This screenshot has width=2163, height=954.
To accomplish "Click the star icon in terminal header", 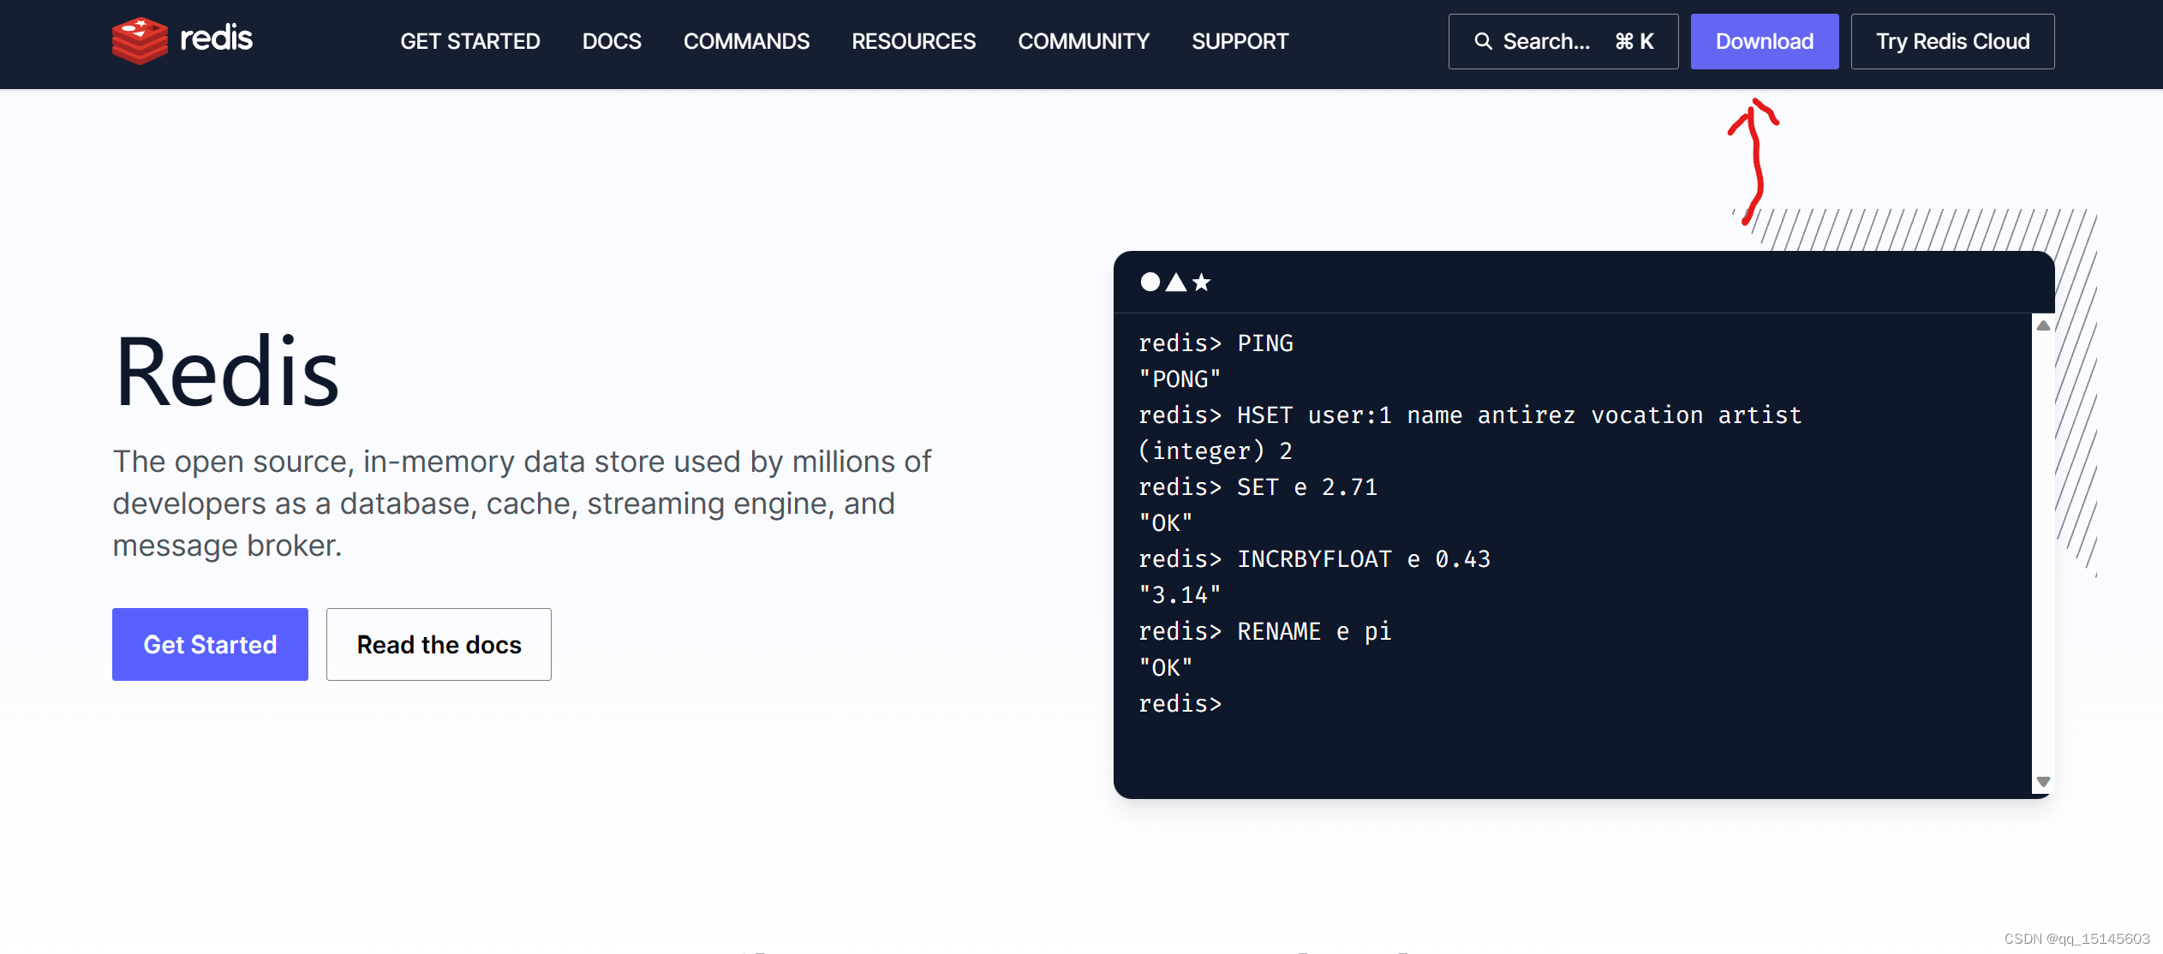I will tap(1202, 282).
